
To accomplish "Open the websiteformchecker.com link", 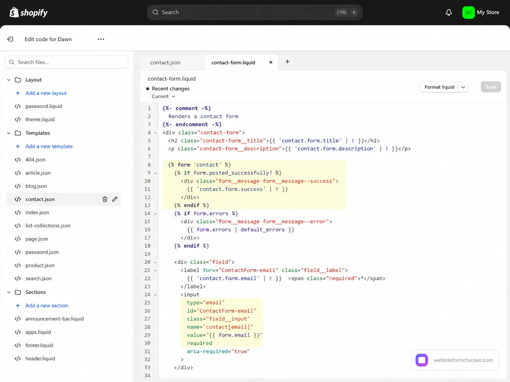I will coord(463,360).
